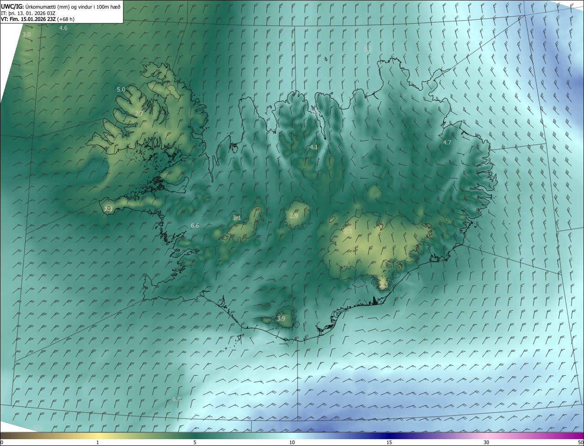Click the 50 tick label on the color scale

click(580, 443)
